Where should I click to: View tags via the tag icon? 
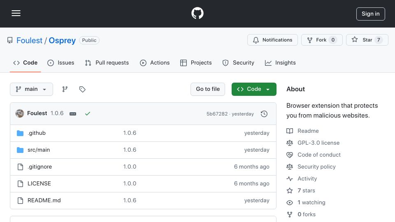pos(82,89)
